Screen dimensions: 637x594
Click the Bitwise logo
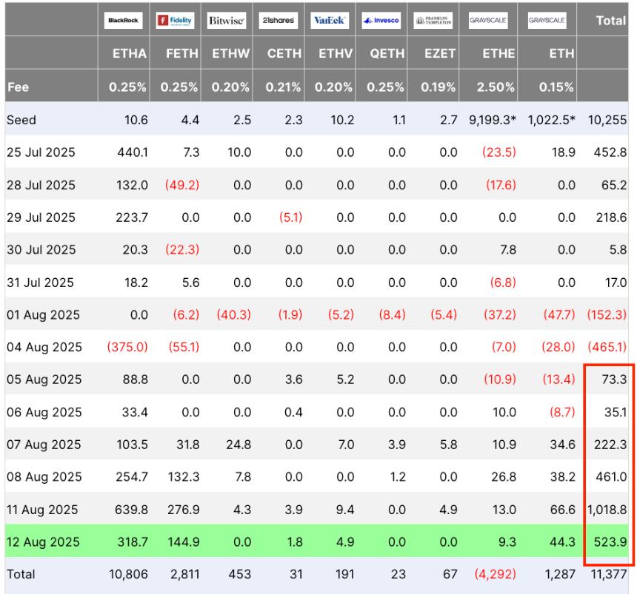[x=227, y=20]
